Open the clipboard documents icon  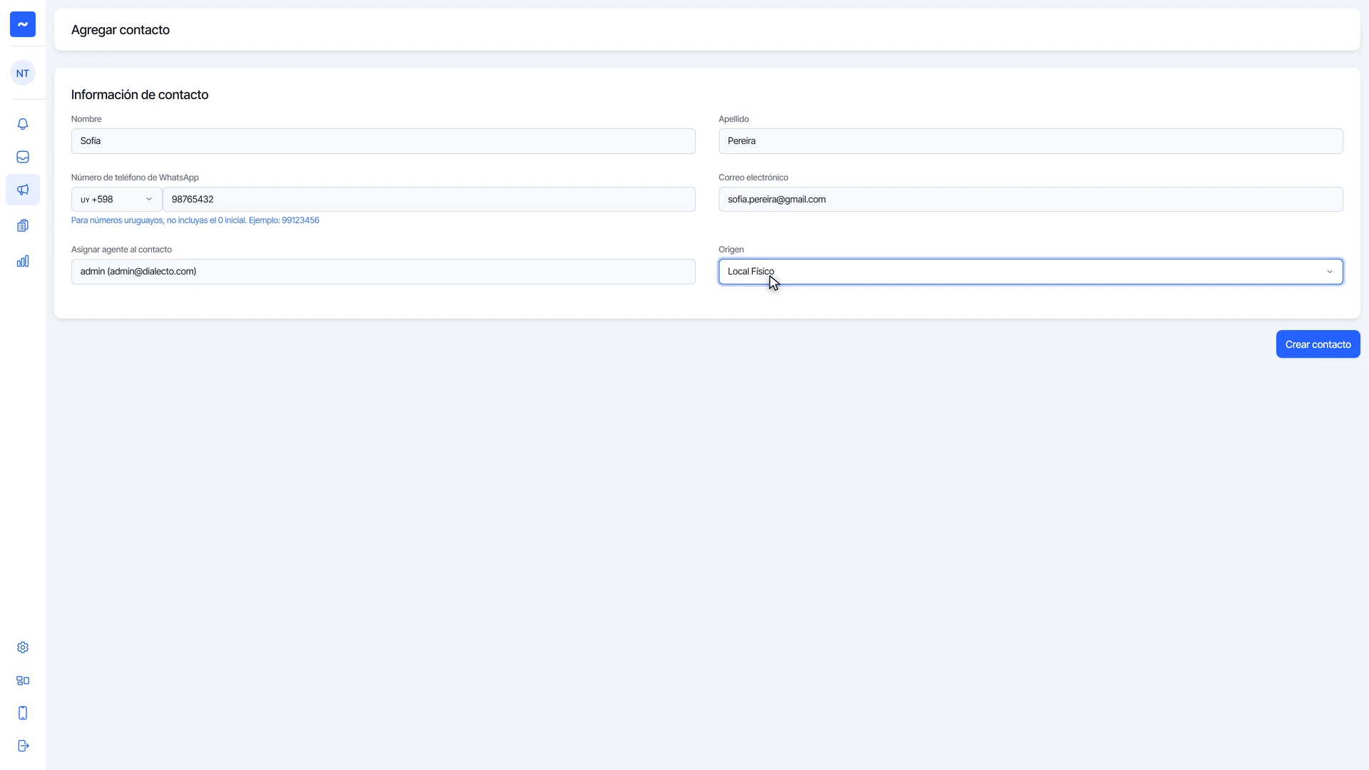(23, 225)
